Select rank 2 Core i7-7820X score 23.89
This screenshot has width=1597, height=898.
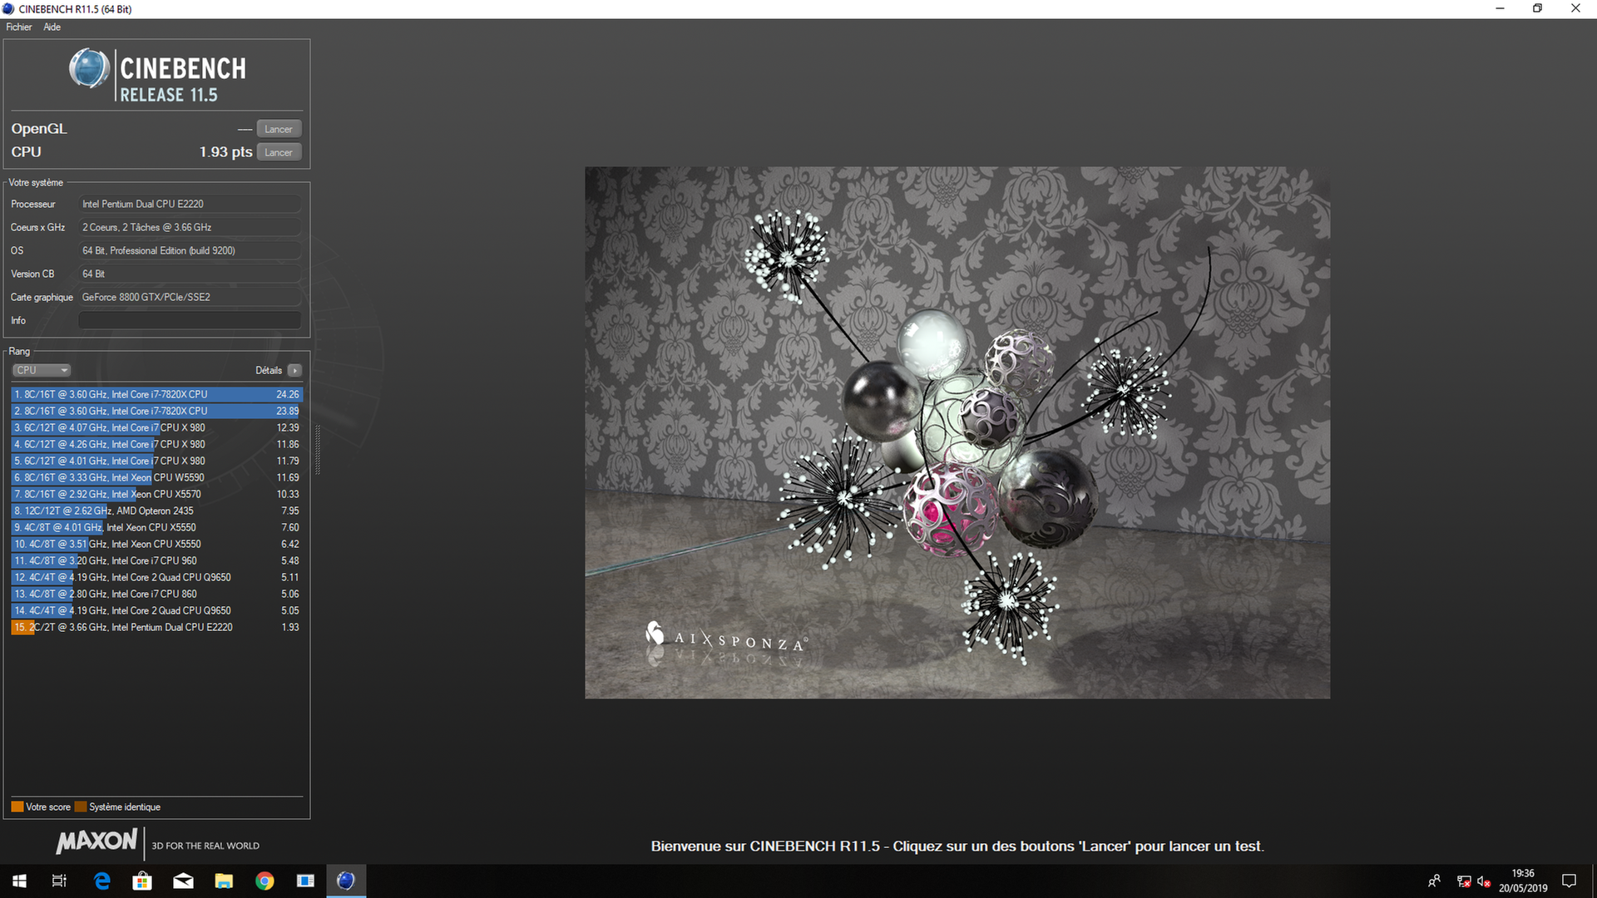(x=156, y=411)
